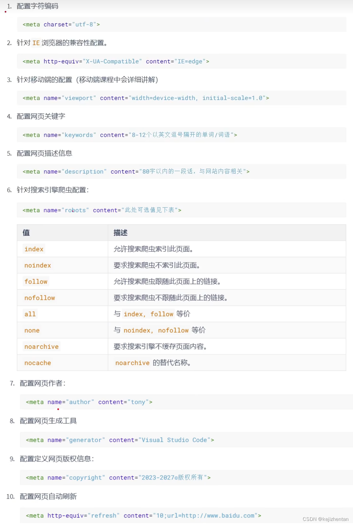
Task: Select heading '配置网页作者'
Action: (43, 383)
